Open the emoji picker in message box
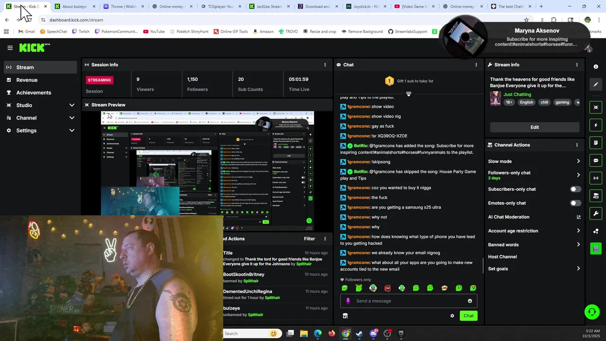Image resolution: width=606 pixels, height=341 pixels. coord(470,301)
